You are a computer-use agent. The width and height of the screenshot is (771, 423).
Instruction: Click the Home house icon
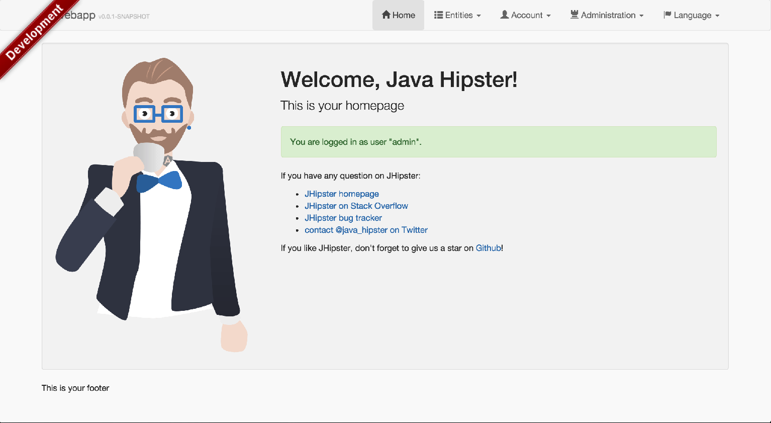[x=386, y=15]
